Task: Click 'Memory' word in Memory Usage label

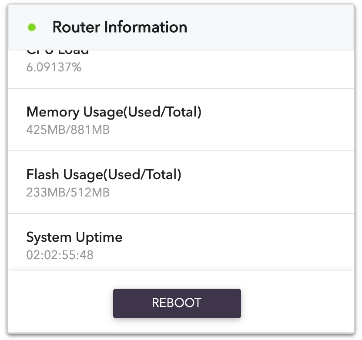Action: (x=47, y=112)
